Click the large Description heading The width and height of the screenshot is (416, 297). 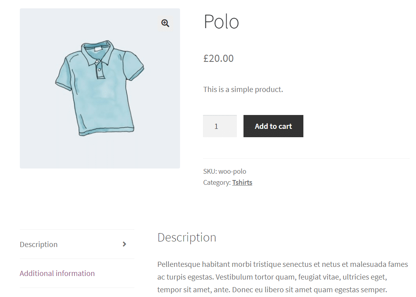[x=187, y=238]
